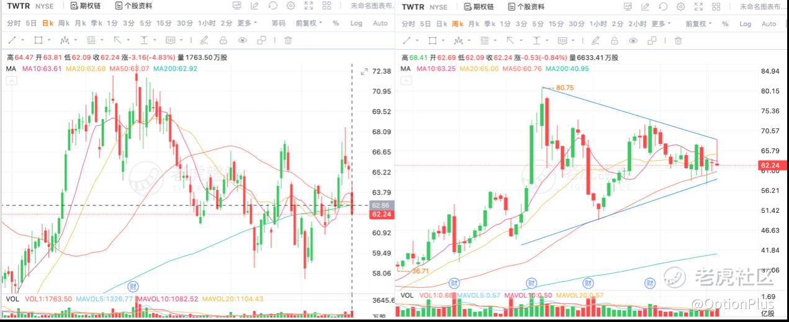The image size is (789, 322).
Task: Open 前复权 adjustment dropdown in left chart
Action: [309, 23]
